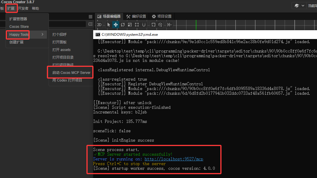This screenshot has width=317, height=178.
Task: Expand the Happy Tools submenu arrow
Action: pos(42,34)
